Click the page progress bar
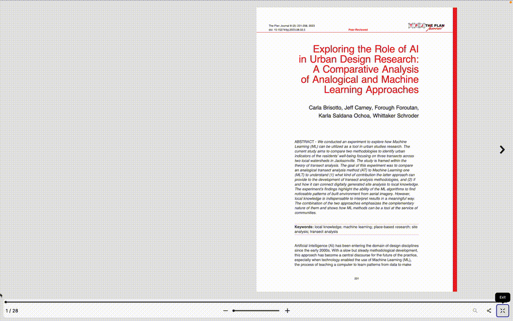This screenshot has width=513, height=321. (x=256, y=302)
